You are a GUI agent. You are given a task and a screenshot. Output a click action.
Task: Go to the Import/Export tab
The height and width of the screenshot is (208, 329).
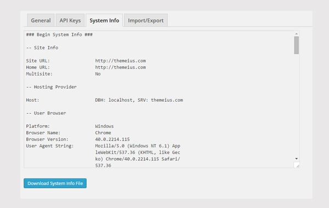point(146,20)
